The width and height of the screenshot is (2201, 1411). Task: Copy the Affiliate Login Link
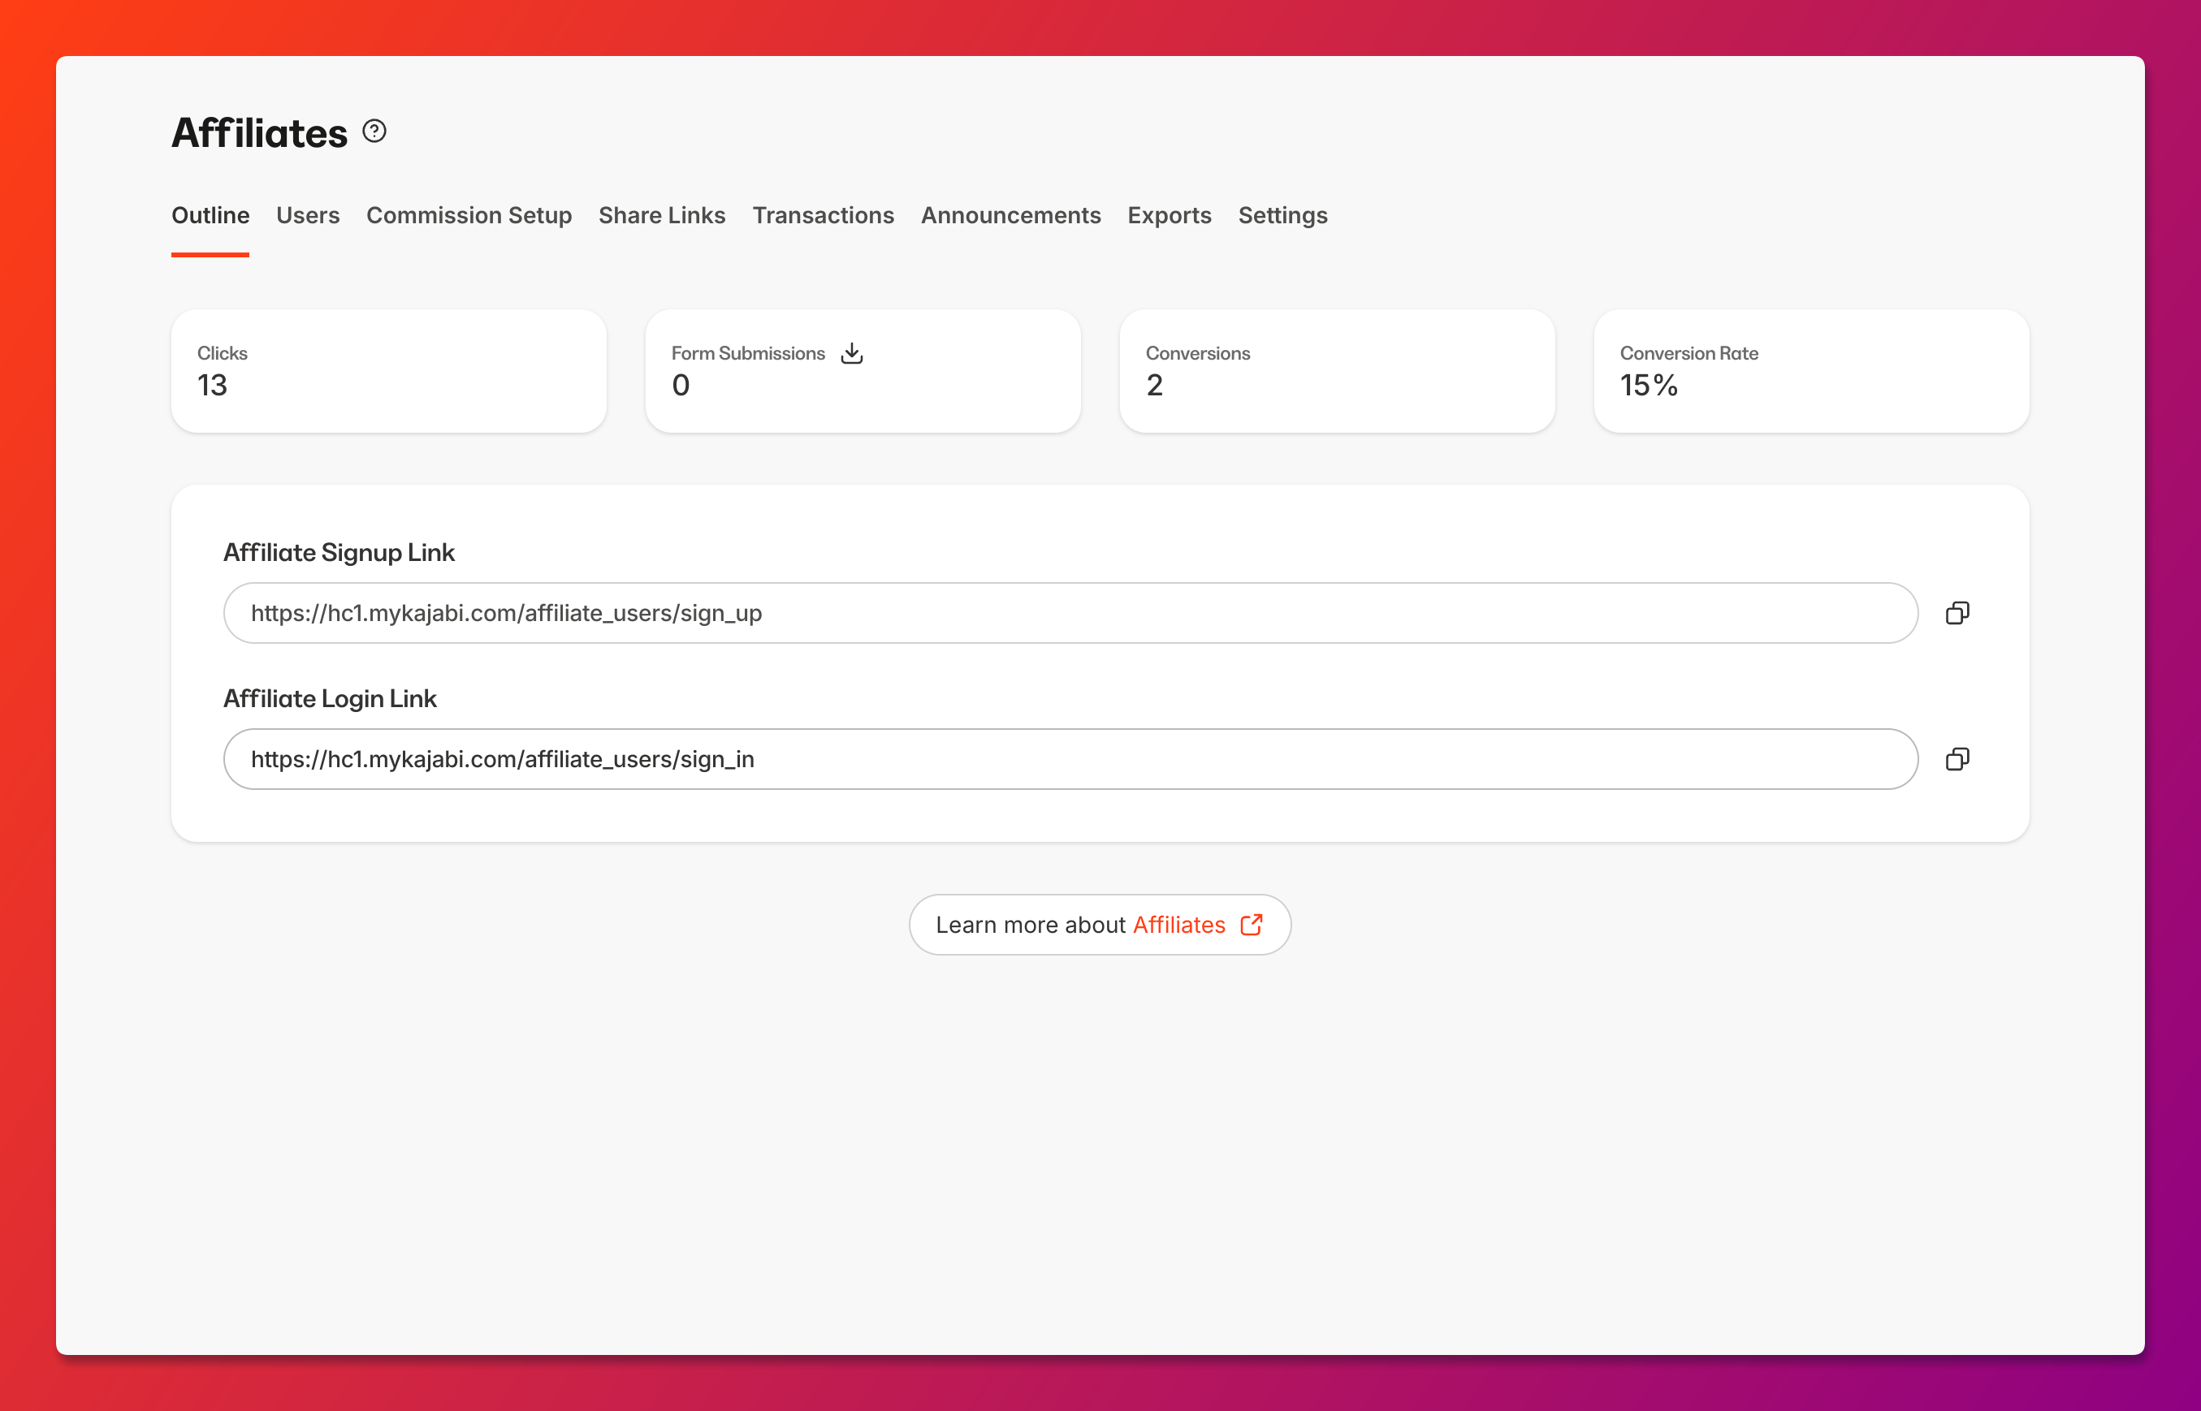pyautogui.click(x=1957, y=760)
